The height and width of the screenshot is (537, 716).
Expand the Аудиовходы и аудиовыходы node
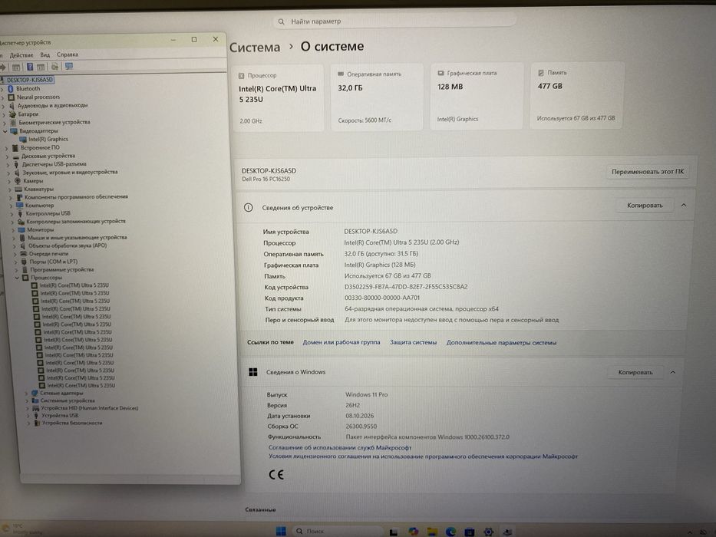pos(4,106)
